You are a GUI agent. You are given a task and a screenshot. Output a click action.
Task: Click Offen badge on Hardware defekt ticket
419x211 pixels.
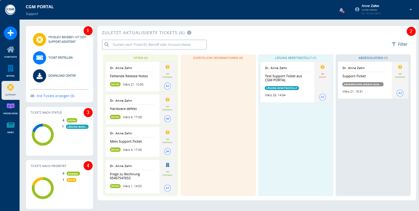pyautogui.click(x=115, y=117)
